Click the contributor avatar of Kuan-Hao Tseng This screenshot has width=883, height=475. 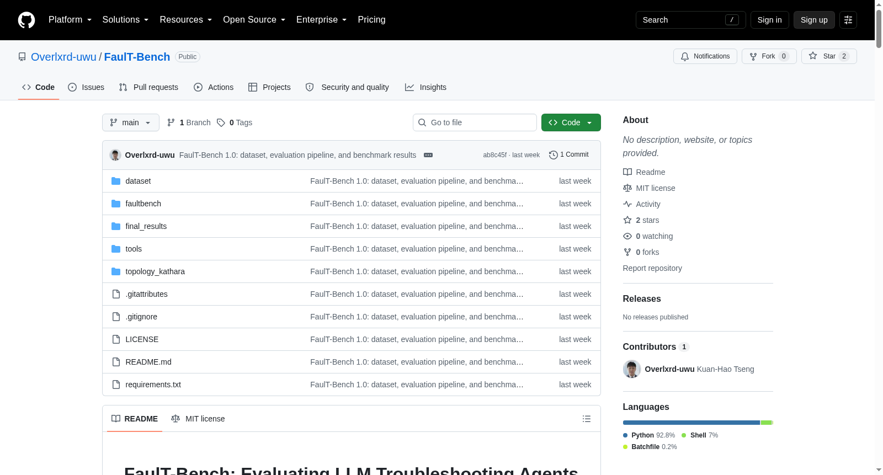click(x=632, y=369)
